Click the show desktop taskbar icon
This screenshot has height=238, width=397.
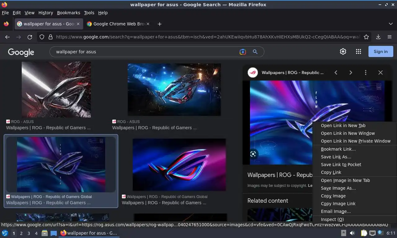[54, 233]
